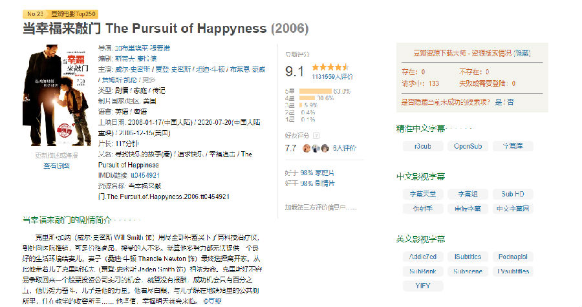Click the No.23 rank label
This screenshot has height=307, width=582.
pyautogui.click(x=35, y=14)
